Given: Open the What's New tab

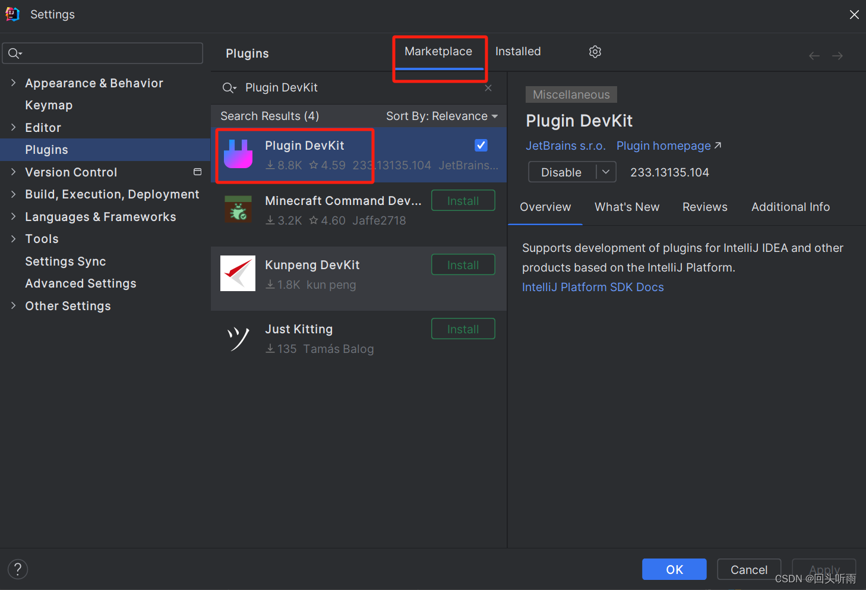Looking at the screenshot, I should (627, 207).
